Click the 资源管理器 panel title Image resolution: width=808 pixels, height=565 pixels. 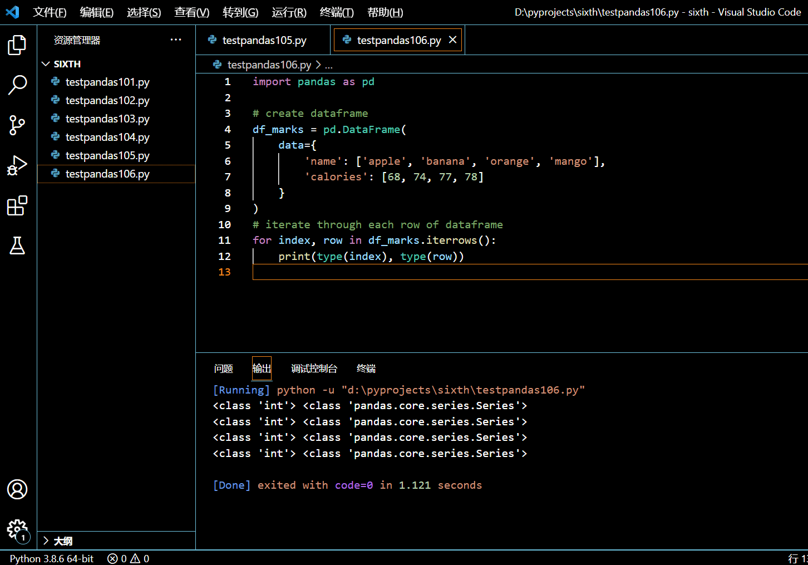click(x=77, y=40)
